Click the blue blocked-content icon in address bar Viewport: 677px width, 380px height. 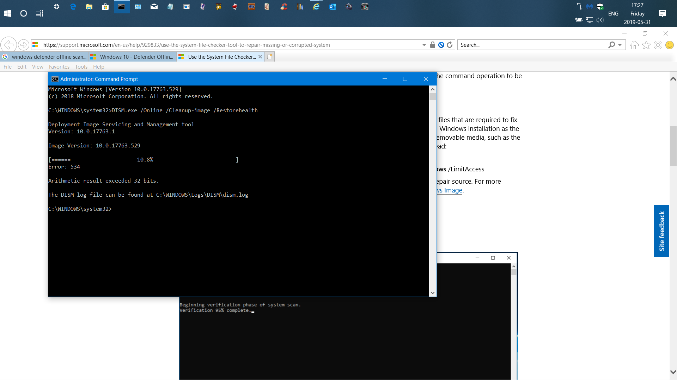point(441,45)
